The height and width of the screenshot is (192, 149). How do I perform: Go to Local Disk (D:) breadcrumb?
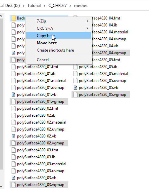[x=10, y=6]
